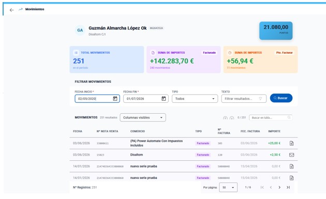Click the envelope icon in the Disaltom row

[291, 155]
